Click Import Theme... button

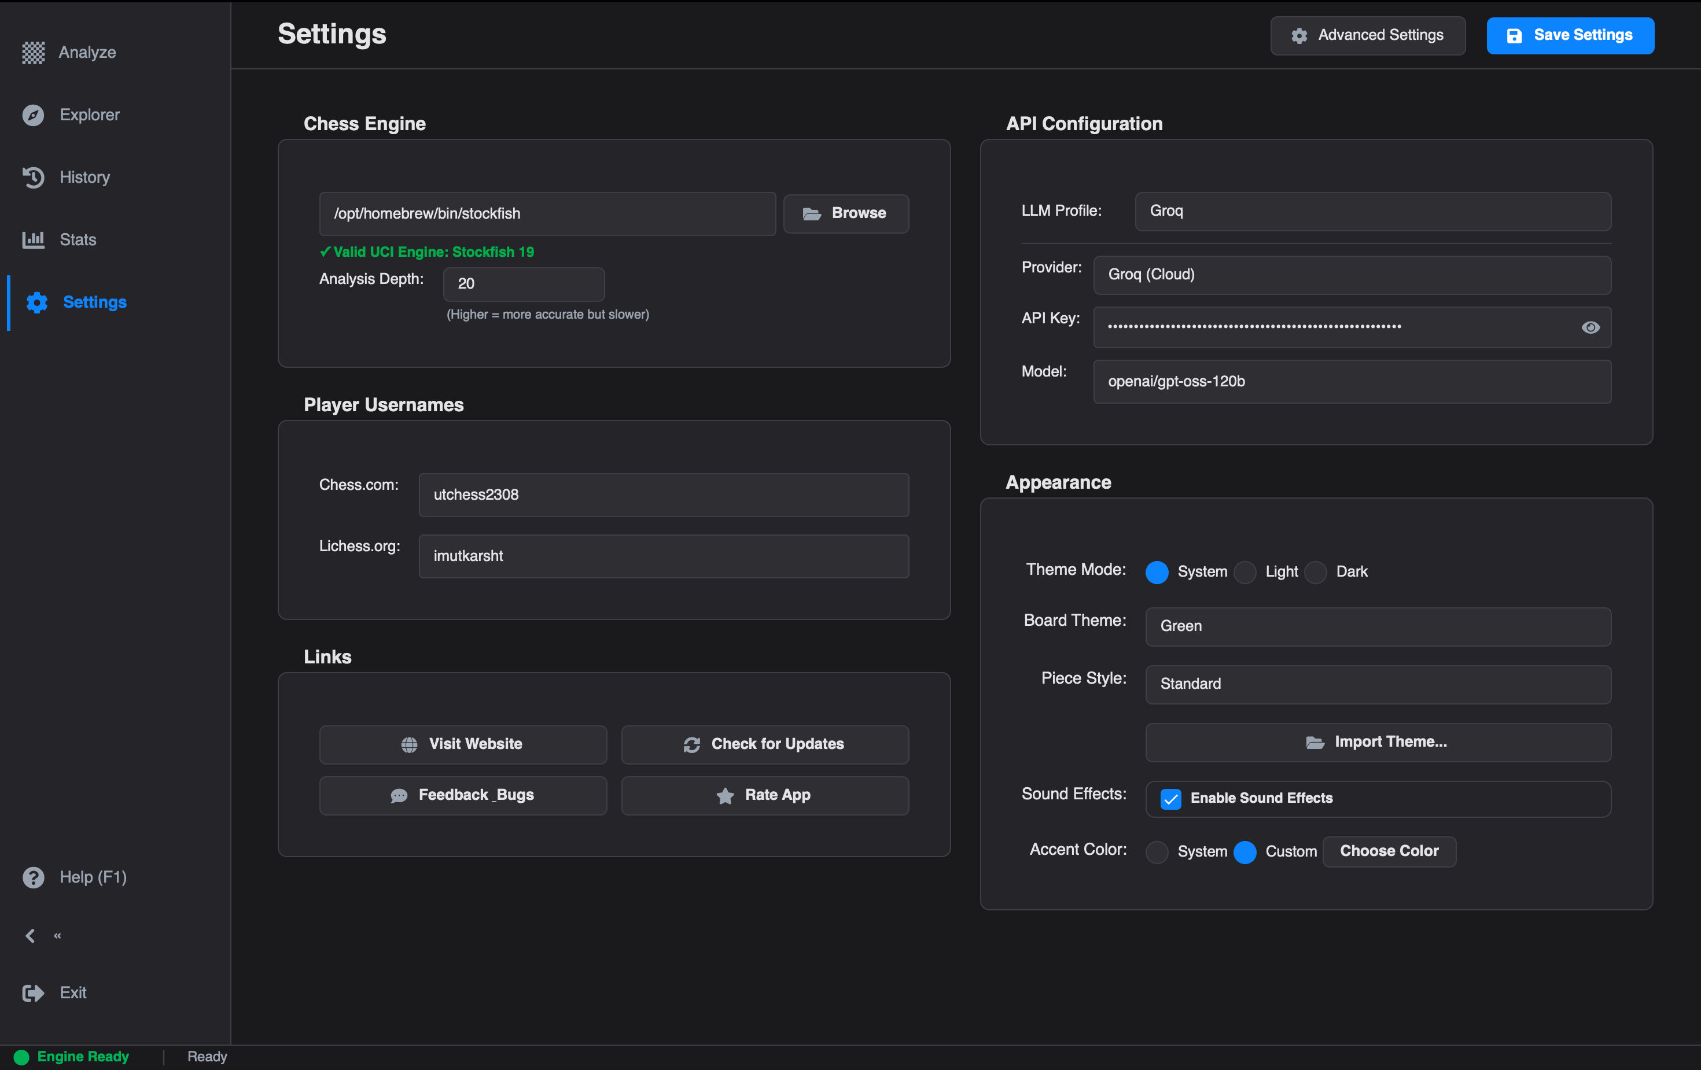click(x=1378, y=742)
